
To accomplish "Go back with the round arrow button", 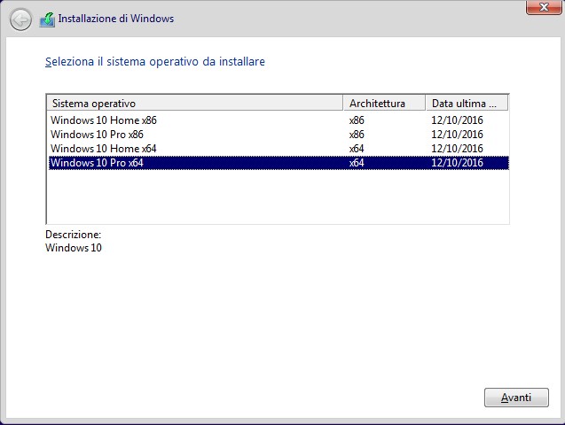I will click(x=20, y=19).
